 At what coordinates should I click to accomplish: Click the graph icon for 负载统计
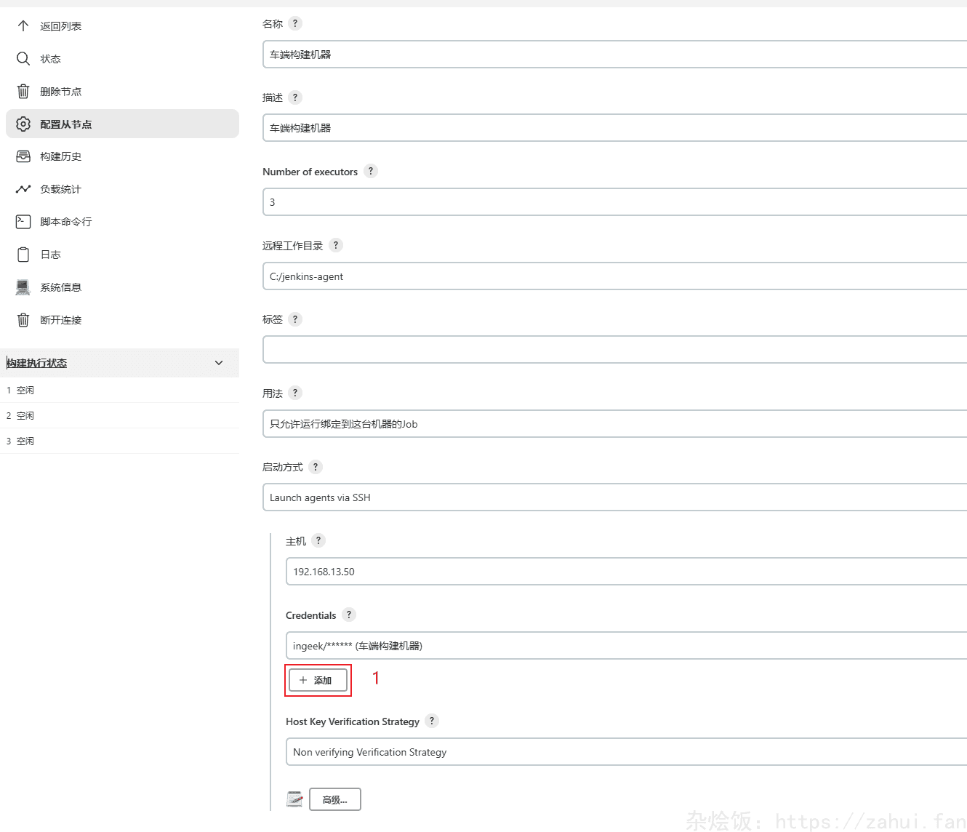pos(23,189)
